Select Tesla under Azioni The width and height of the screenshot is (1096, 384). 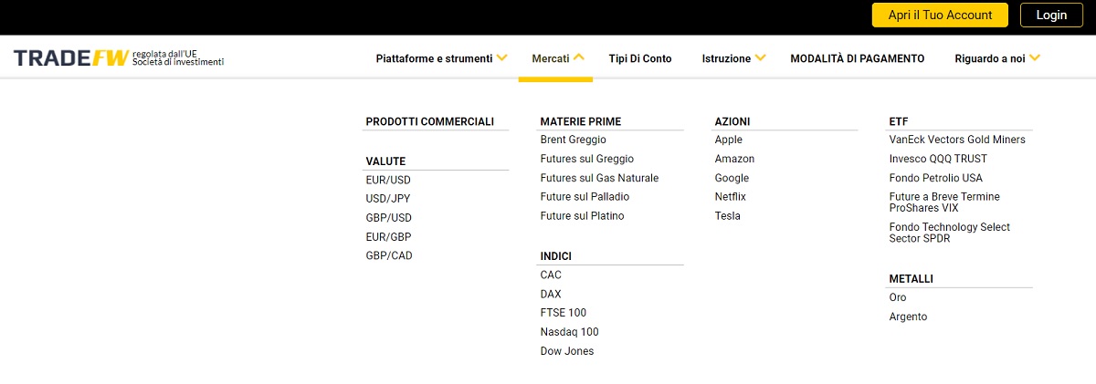point(728,217)
